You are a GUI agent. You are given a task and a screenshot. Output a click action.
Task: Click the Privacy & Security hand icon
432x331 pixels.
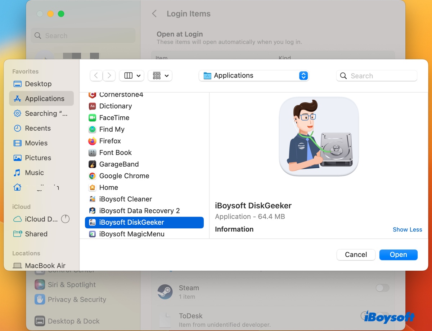pyautogui.click(x=40, y=300)
